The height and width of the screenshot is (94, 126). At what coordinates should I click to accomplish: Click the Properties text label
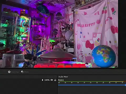coord(15,72)
